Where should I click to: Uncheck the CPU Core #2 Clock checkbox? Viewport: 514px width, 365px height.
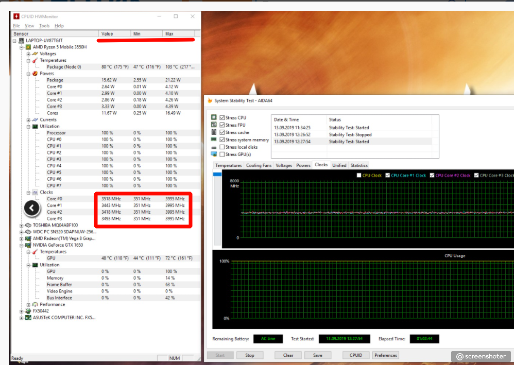[432, 175]
